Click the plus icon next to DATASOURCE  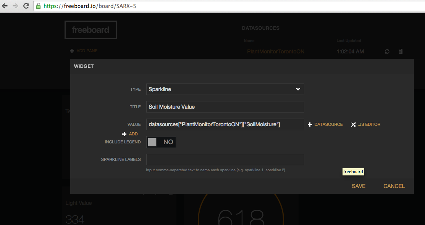click(310, 125)
